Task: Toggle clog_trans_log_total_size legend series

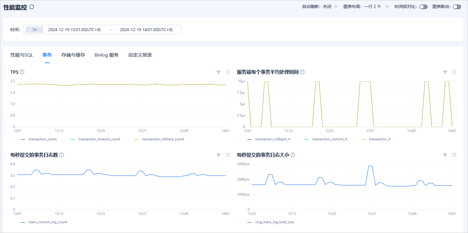Action: (270, 222)
